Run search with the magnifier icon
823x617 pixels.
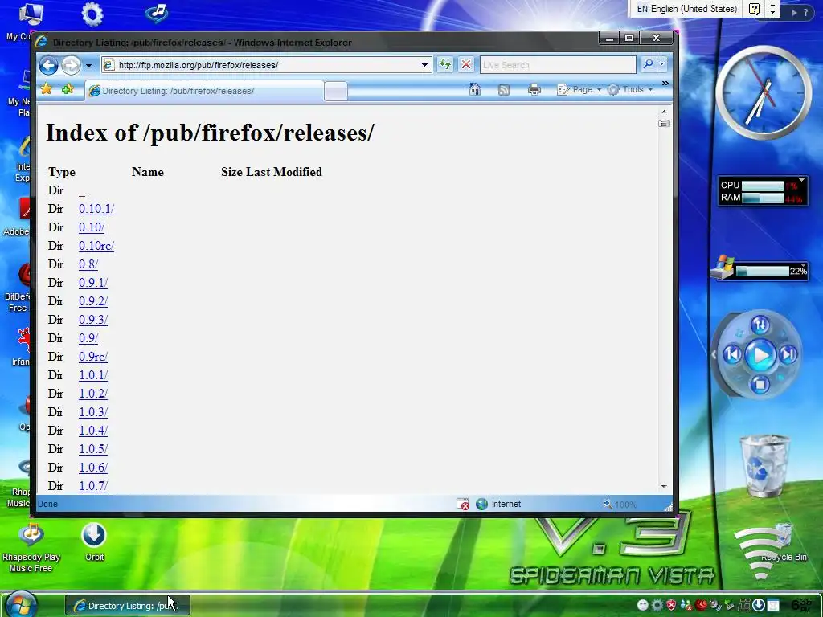click(649, 64)
